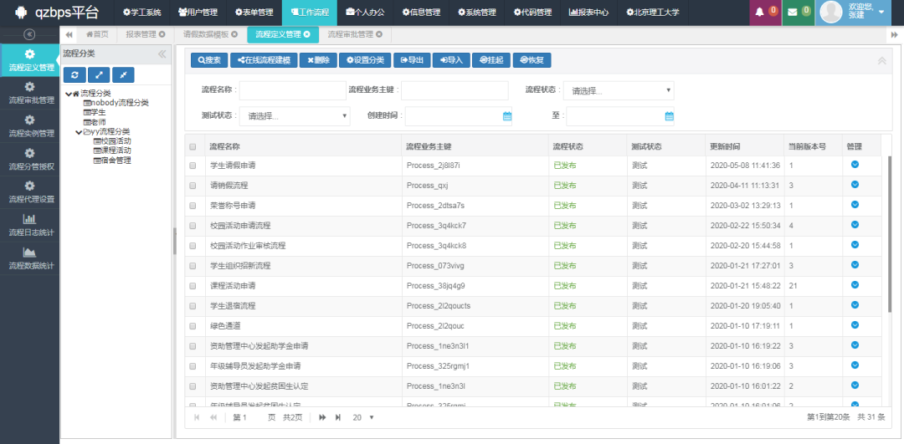Select the checkbox for 绿色通道 row

(193, 325)
